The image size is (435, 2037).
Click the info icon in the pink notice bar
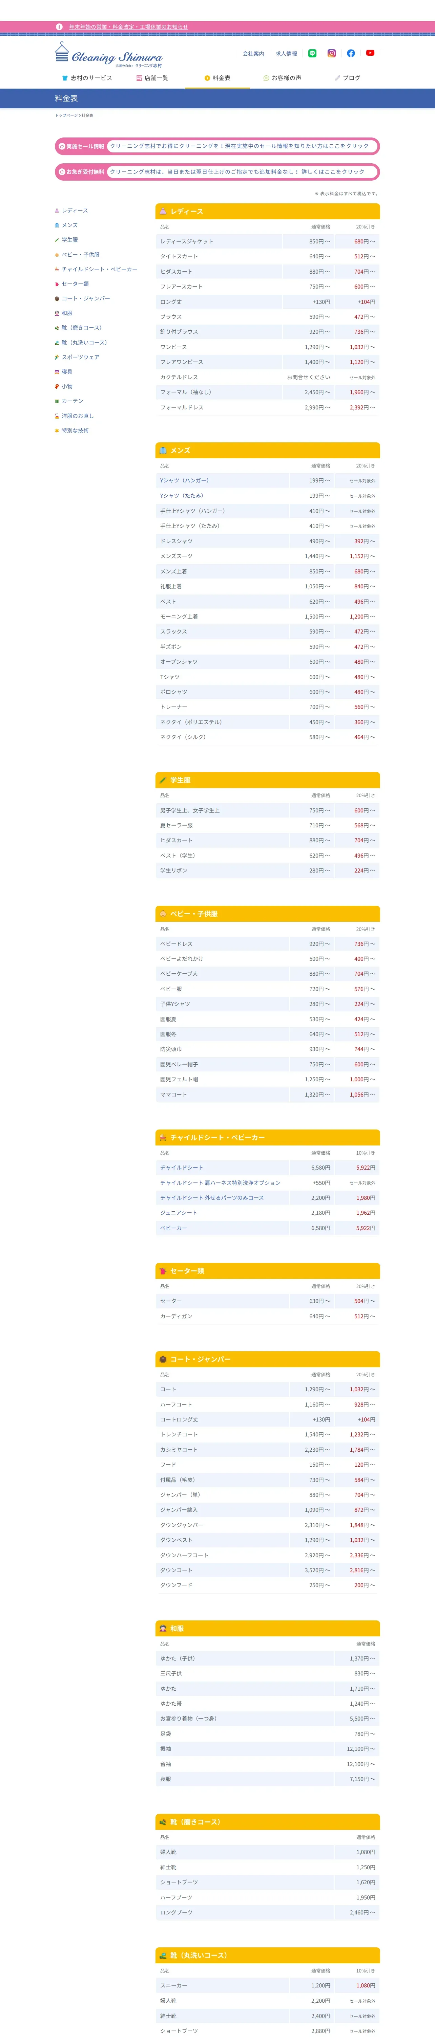(59, 27)
